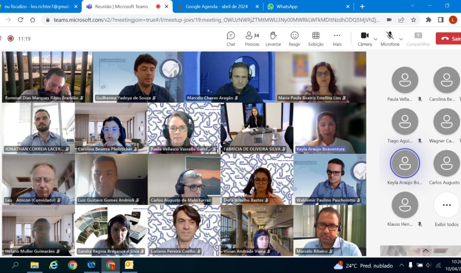Open the Reagir reactions menu
Viewport: 461px width, 273px height.
pos(294,39)
